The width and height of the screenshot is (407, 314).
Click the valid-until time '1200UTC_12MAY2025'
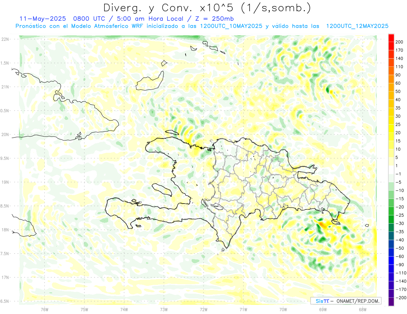point(357,26)
